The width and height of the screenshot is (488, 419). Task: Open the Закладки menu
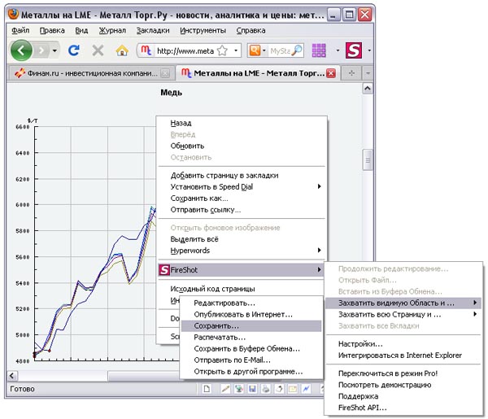pyautogui.click(x=153, y=30)
